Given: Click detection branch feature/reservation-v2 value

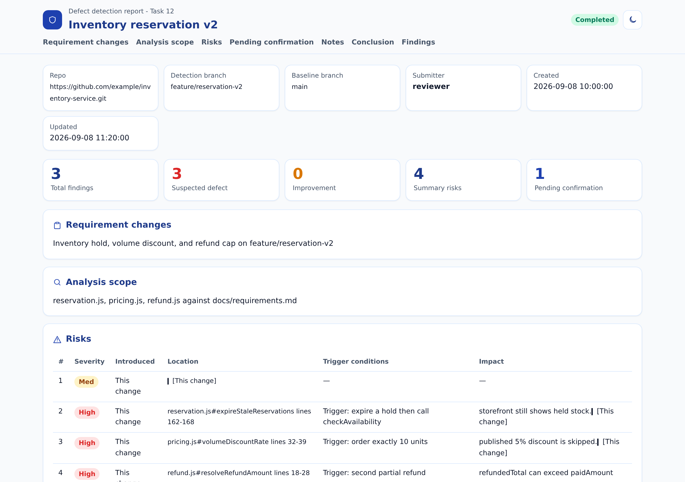Looking at the screenshot, I should [207, 86].
